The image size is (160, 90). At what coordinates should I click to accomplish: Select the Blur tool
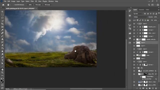tap(2, 51)
